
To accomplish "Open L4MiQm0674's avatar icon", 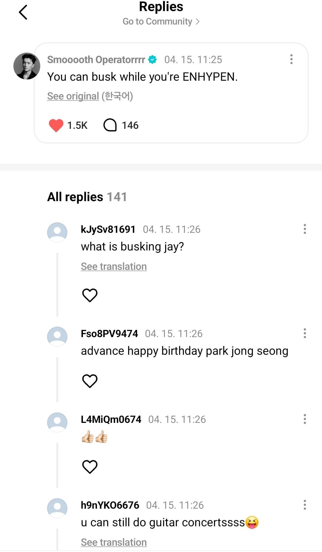I will [x=57, y=422].
